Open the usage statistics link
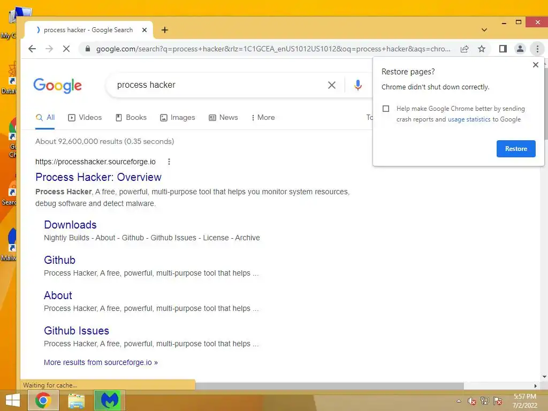The width and height of the screenshot is (548, 411). pyautogui.click(x=469, y=119)
